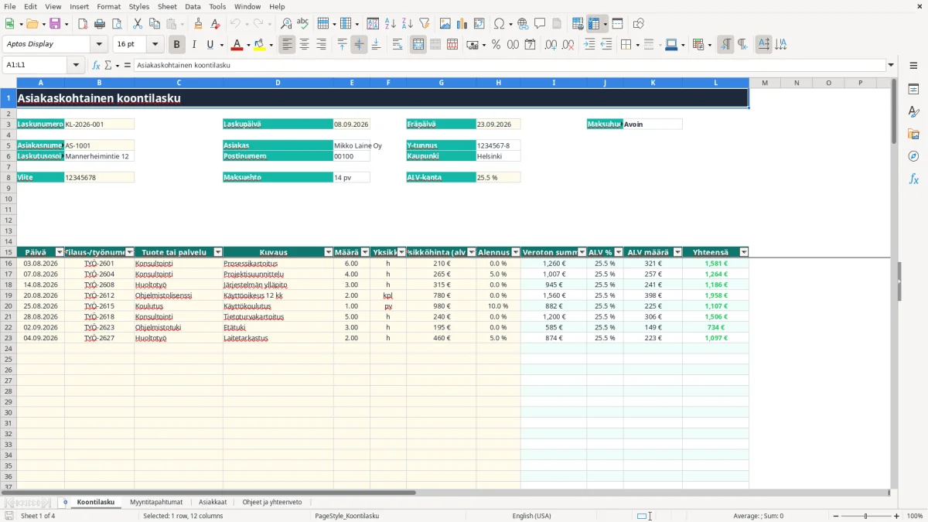Open Tuote tai palvelu filter dropdown
928x522 pixels.
pyautogui.click(x=217, y=252)
